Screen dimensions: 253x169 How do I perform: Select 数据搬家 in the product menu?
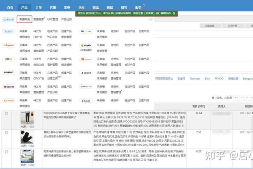pos(39,19)
